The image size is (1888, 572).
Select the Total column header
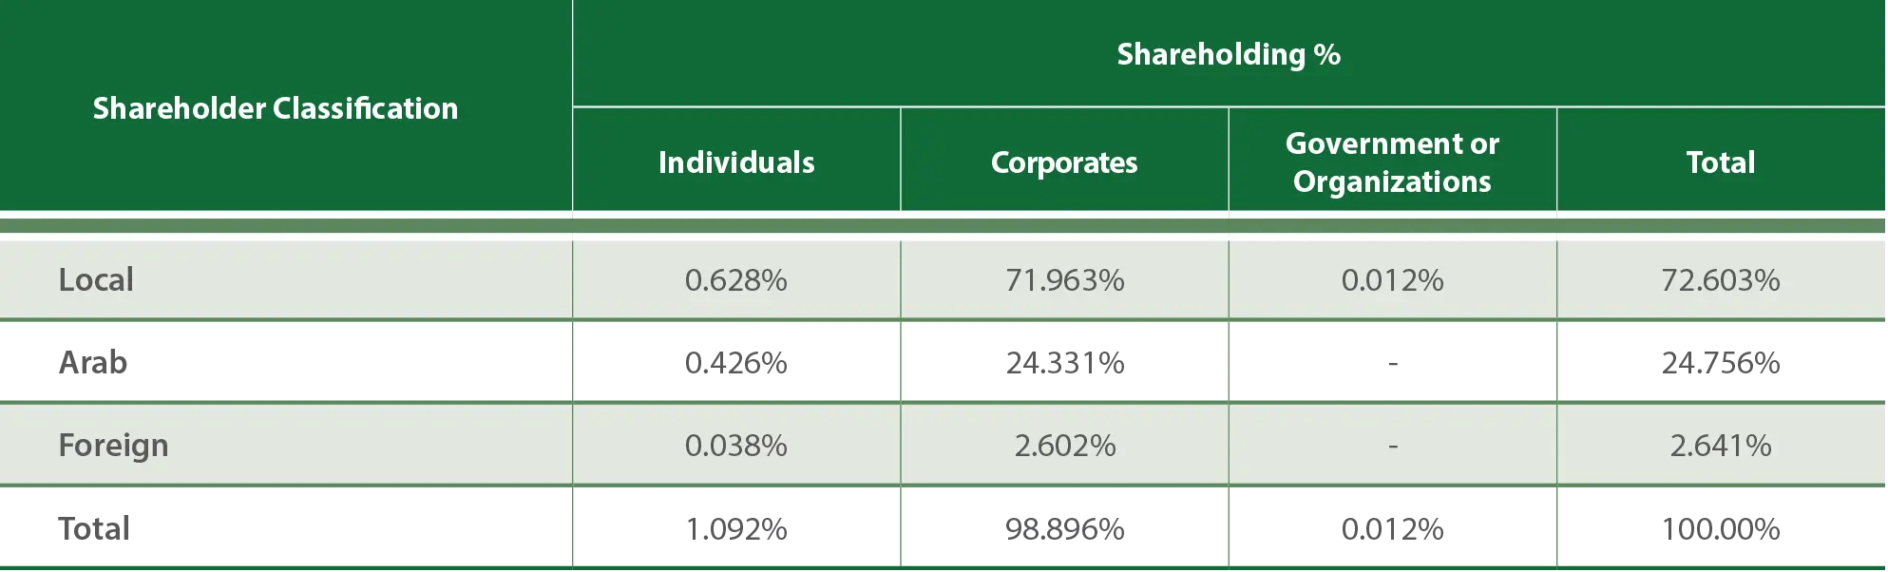coord(1720,162)
